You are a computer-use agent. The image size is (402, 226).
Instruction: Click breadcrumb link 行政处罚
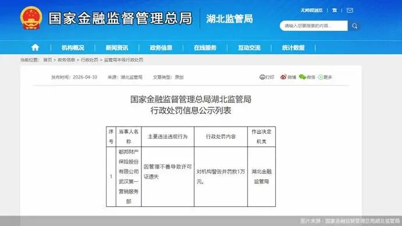pos(90,60)
